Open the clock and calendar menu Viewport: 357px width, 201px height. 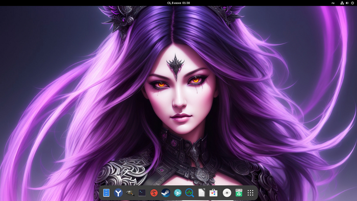(178, 3)
